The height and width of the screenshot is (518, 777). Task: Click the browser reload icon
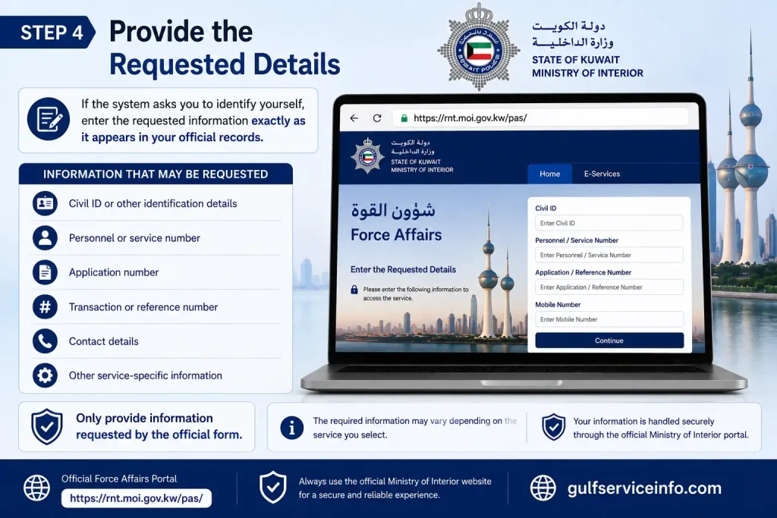click(377, 118)
